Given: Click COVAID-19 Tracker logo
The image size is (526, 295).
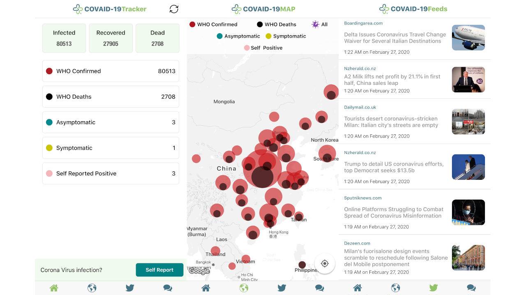Looking at the screenshot, I should click(x=110, y=9).
